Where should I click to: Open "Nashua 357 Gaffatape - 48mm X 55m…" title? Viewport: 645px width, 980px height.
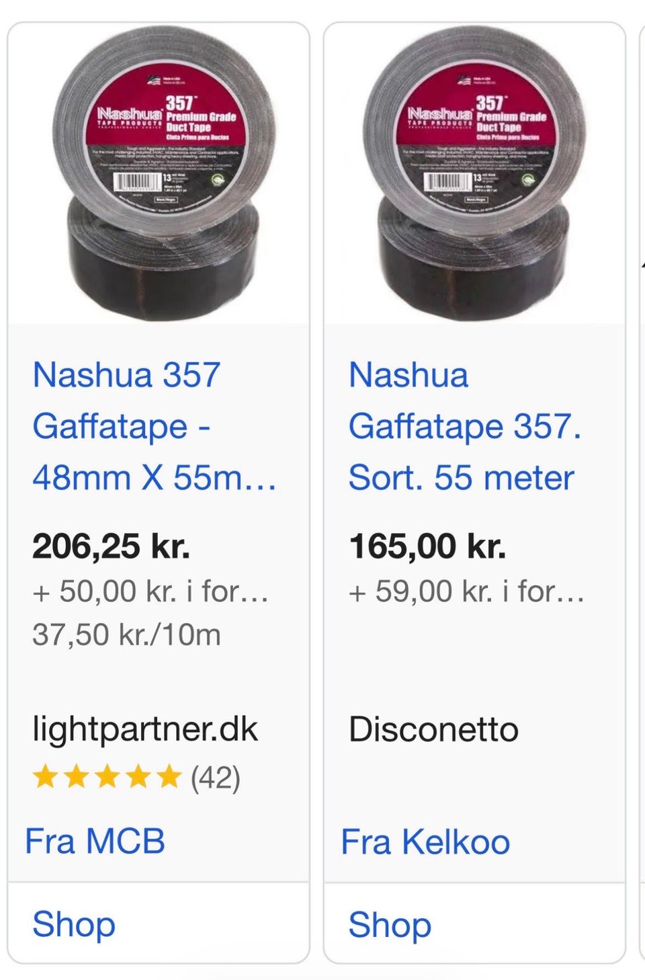154,426
